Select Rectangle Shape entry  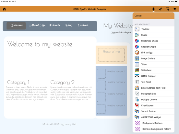[153, 41]
